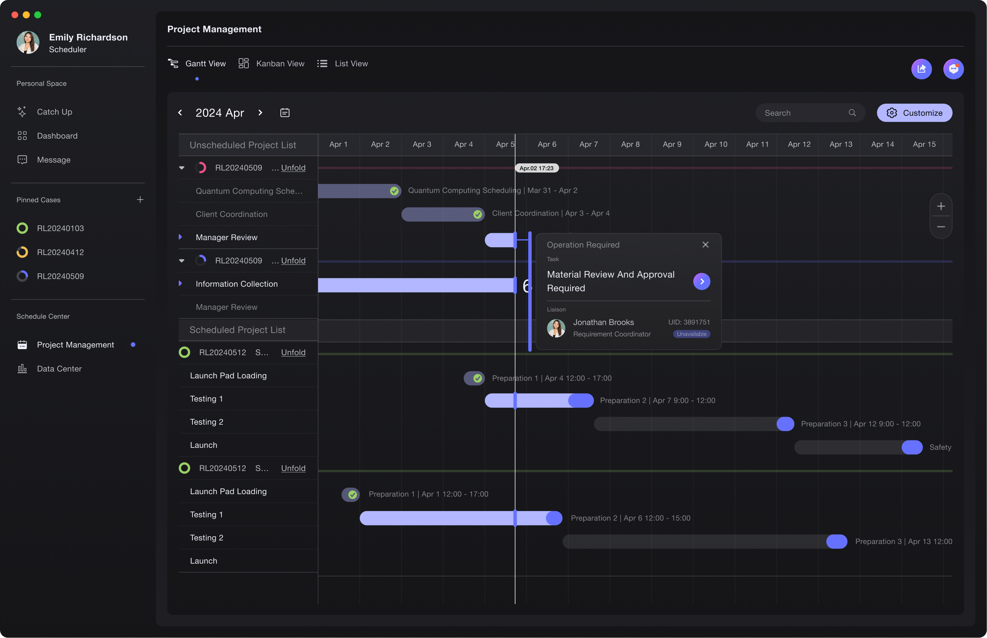Click Unfold link for first RL20240512
The height and width of the screenshot is (638, 987).
click(293, 353)
